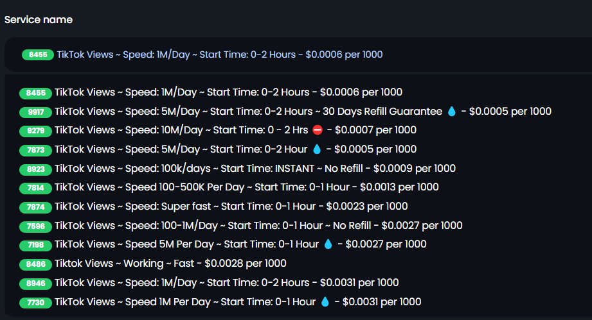Screen dimensions: 592x320
Task: Select service 9279 TikTok Views 10M/Day
Action: pyautogui.click(x=218, y=130)
